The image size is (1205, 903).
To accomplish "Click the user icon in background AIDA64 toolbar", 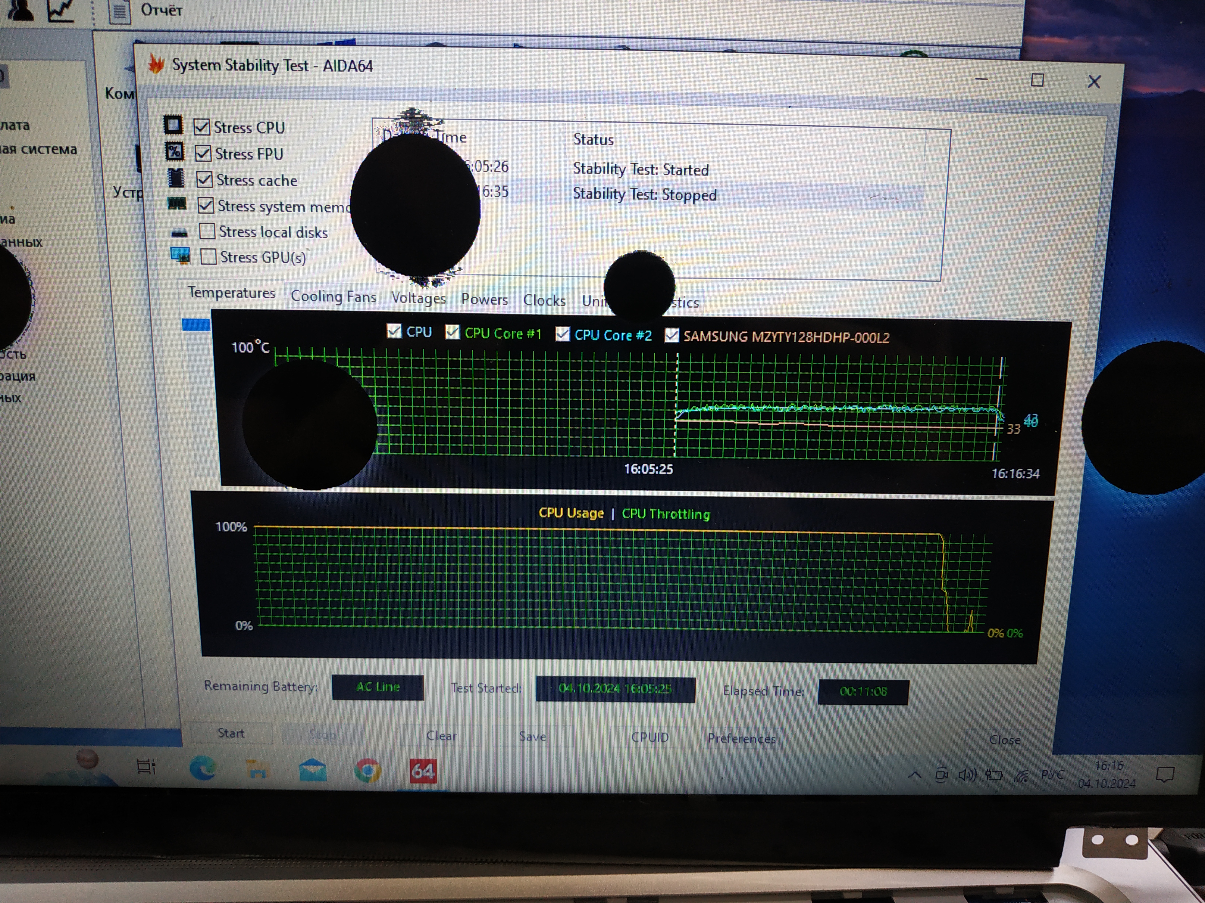I will pos(20,10).
